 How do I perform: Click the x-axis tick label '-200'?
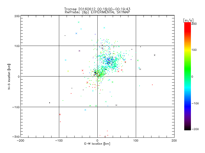(x=20, y=141)
